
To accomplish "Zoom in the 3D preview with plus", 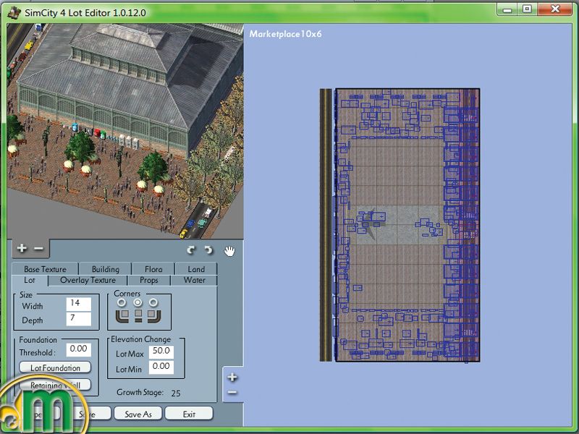I will [x=22, y=248].
